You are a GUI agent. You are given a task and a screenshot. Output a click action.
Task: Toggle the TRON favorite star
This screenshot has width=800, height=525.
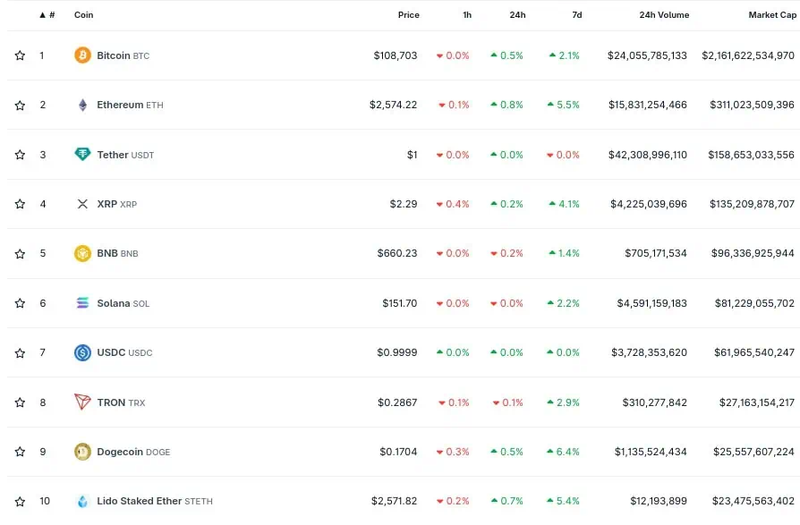(x=20, y=402)
